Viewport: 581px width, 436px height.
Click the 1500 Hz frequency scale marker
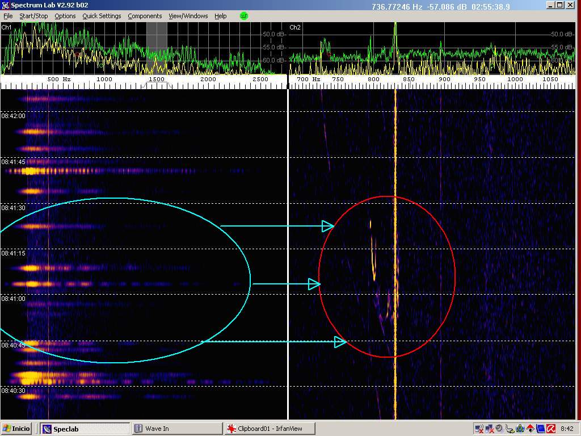(157, 79)
